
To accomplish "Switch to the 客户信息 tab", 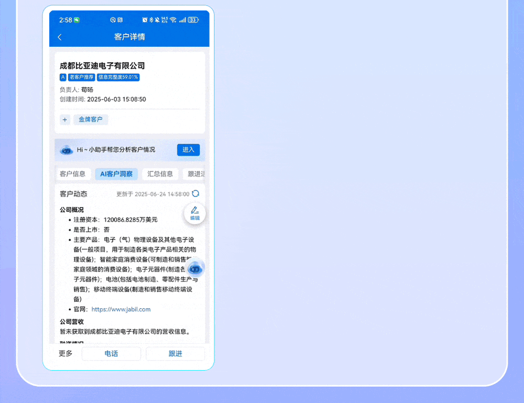I will pos(72,174).
